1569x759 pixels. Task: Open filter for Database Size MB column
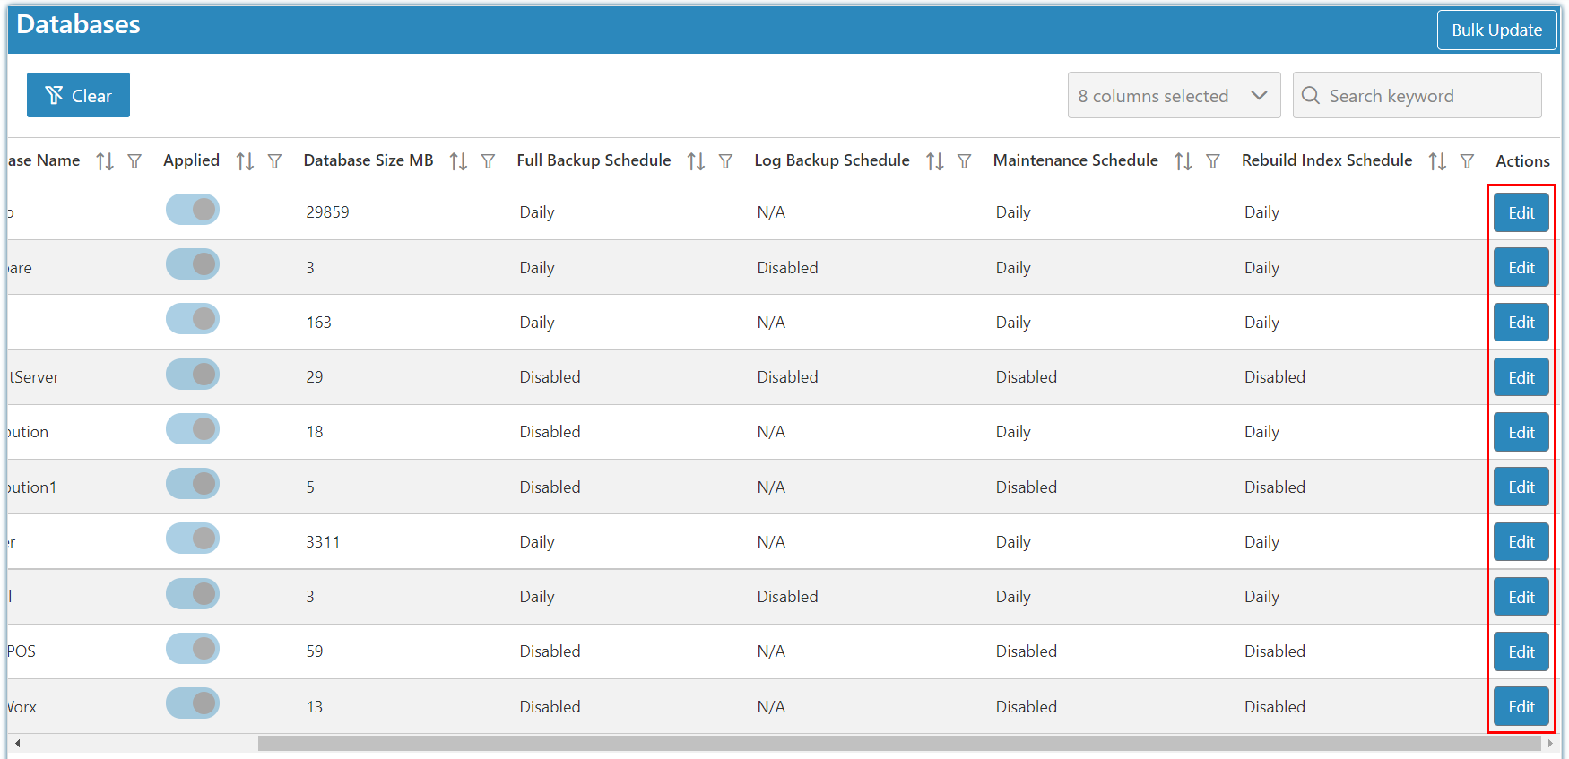488,161
